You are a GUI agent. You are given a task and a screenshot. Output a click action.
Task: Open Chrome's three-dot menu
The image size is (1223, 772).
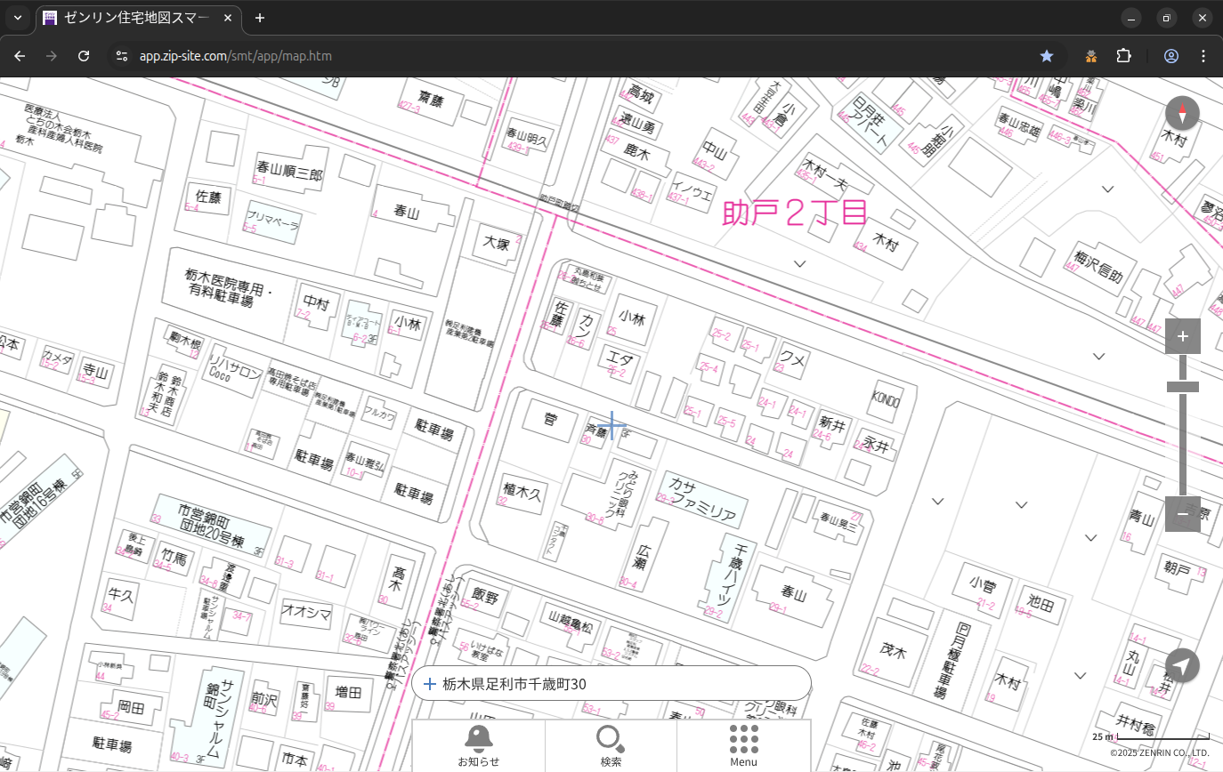[x=1203, y=56]
